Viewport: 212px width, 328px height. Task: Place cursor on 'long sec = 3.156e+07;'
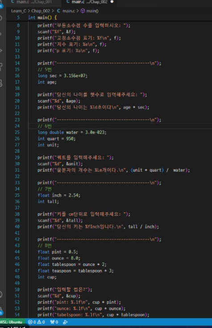point(62,76)
